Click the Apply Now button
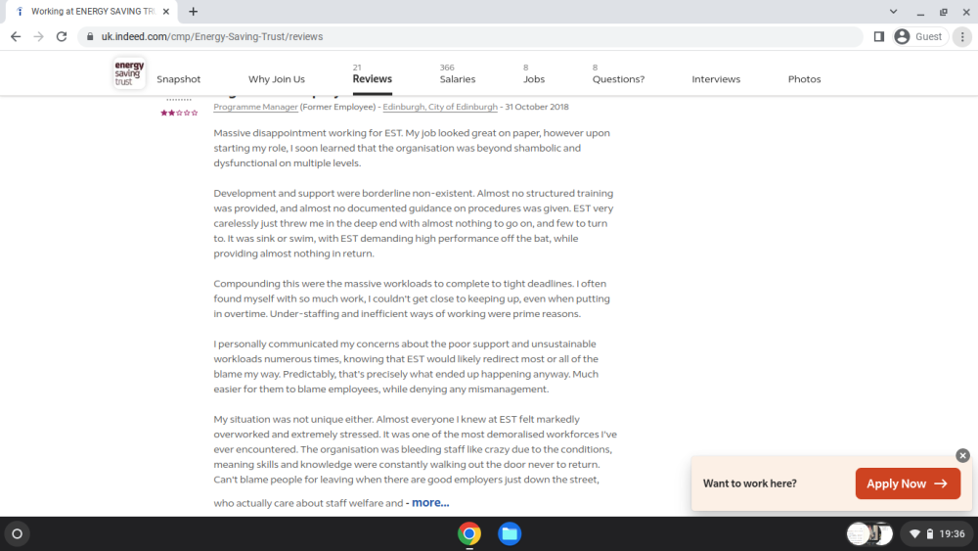This screenshot has width=978, height=551. 908,483
